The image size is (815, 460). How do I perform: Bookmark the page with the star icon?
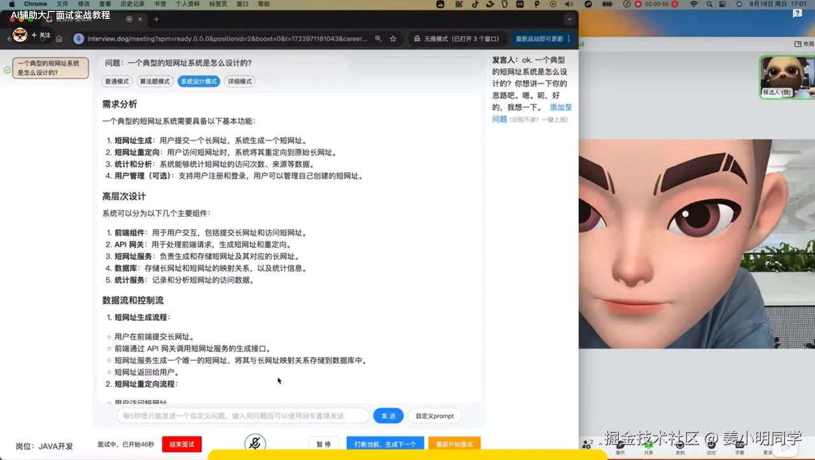click(392, 38)
